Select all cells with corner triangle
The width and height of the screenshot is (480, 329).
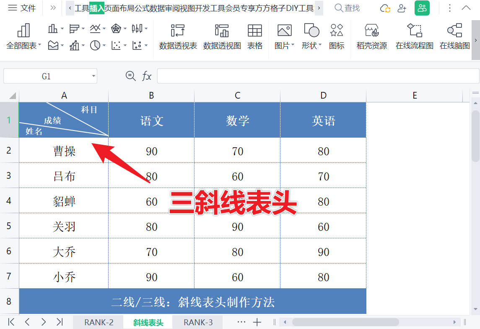tap(12, 96)
